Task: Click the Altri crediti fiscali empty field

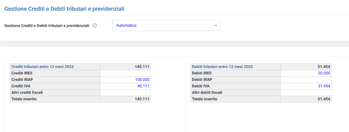Action: pyautogui.click(x=125, y=93)
